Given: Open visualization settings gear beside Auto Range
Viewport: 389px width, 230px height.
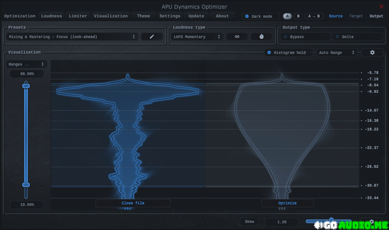Looking at the screenshot, I should coord(372,53).
